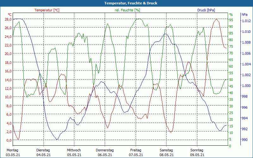Click the 990 tick on the pressure axis
253x158 pixels.
(245, 140)
